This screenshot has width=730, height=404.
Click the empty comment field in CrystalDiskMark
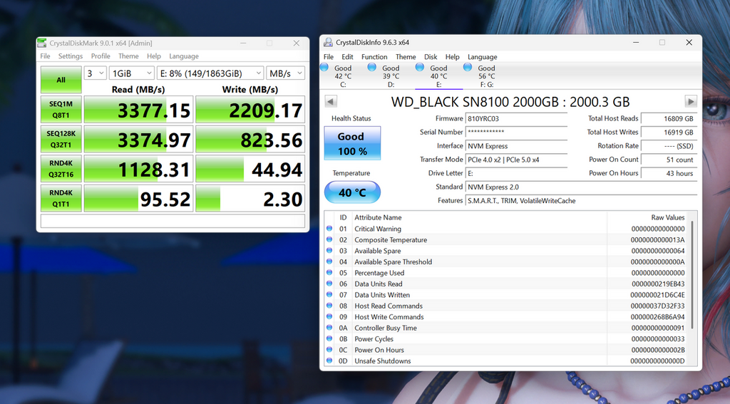[173, 221]
